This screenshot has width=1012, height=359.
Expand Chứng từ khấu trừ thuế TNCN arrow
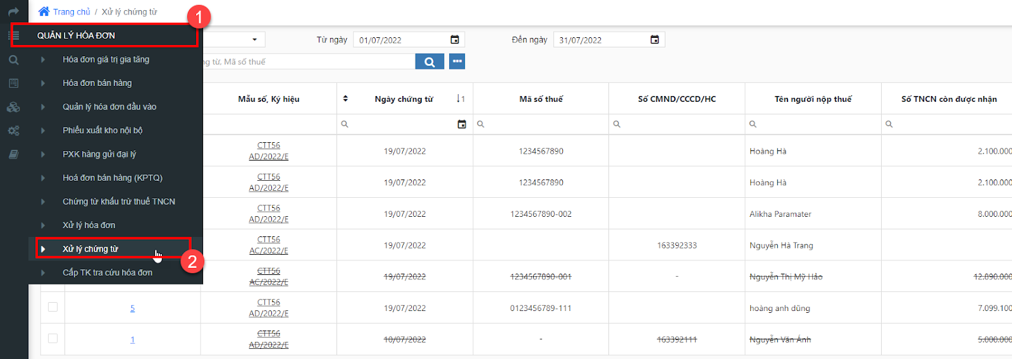[x=43, y=202]
